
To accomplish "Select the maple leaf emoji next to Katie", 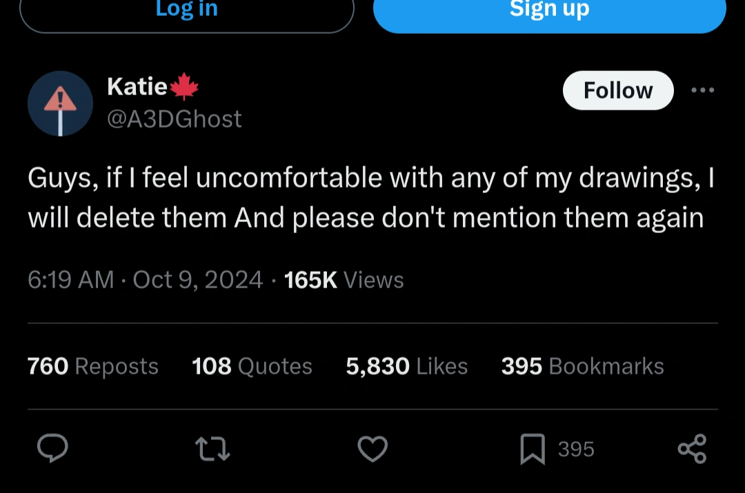I will (181, 85).
